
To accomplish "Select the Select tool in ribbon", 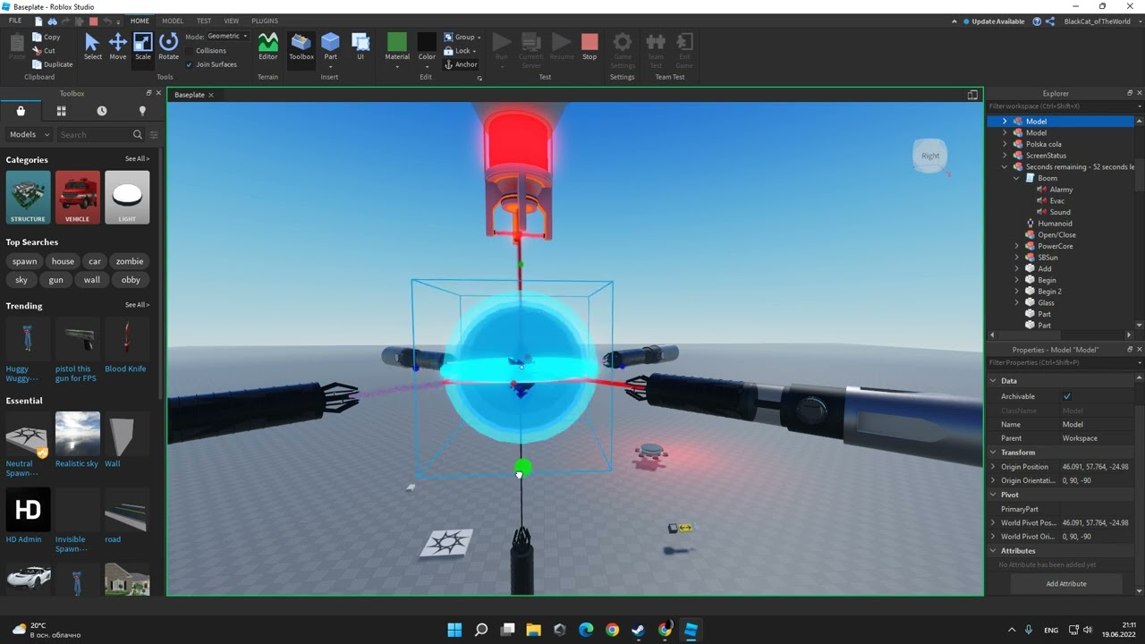I will click(x=92, y=47).
